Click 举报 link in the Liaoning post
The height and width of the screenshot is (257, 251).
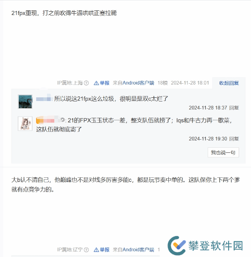click(105, 250)
